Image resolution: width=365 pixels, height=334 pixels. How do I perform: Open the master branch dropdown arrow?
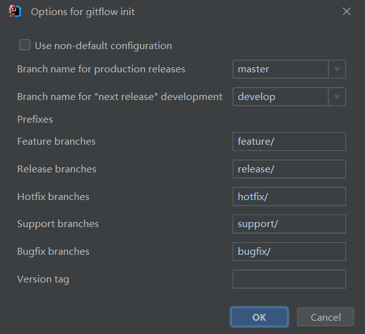[337, 69]
